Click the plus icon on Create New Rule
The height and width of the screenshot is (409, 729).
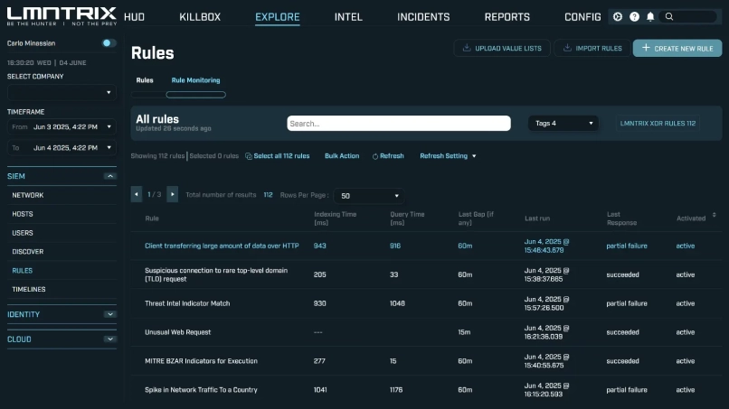[646, 48]
